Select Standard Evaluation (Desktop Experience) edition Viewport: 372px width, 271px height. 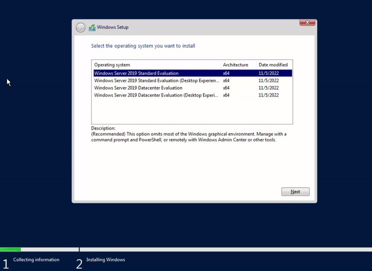156,80
